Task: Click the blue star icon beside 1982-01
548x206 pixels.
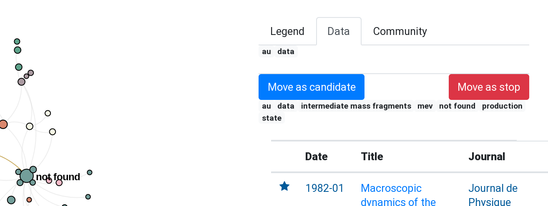Action: (284, 186)
